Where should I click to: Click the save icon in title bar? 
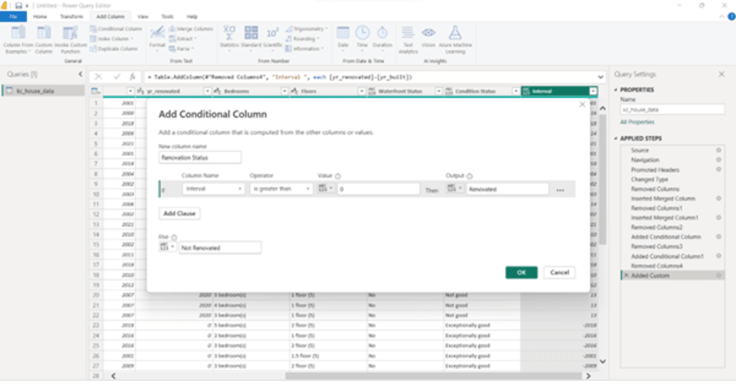[18, 6]
